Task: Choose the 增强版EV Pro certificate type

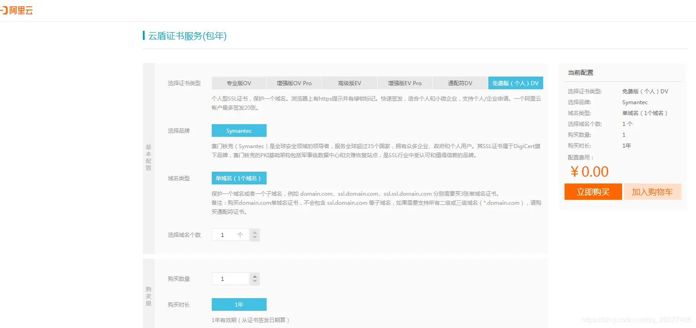Action: pyautogui.click(x=405, y=83)
